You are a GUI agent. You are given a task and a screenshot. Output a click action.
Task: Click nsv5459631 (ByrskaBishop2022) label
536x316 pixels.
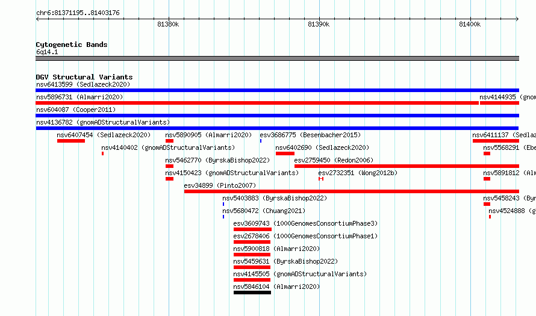286,261
